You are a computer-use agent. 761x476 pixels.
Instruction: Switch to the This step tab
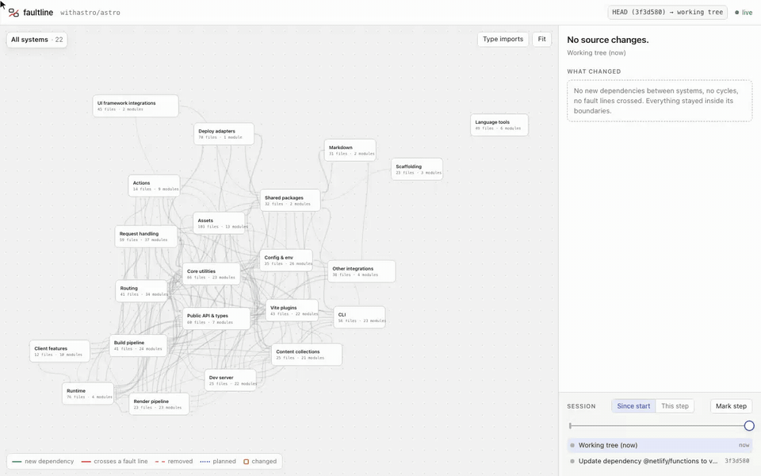click(x=675, y=406)
